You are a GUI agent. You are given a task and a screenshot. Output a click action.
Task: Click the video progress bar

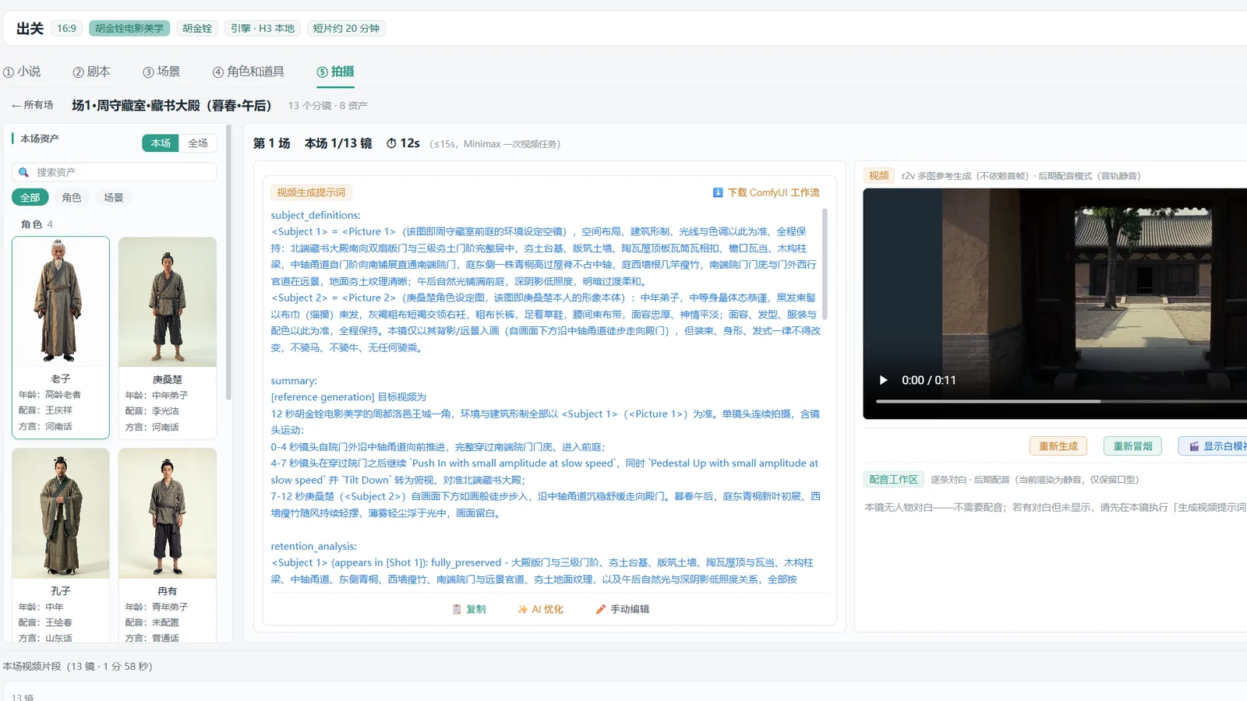coord(1062,401)
